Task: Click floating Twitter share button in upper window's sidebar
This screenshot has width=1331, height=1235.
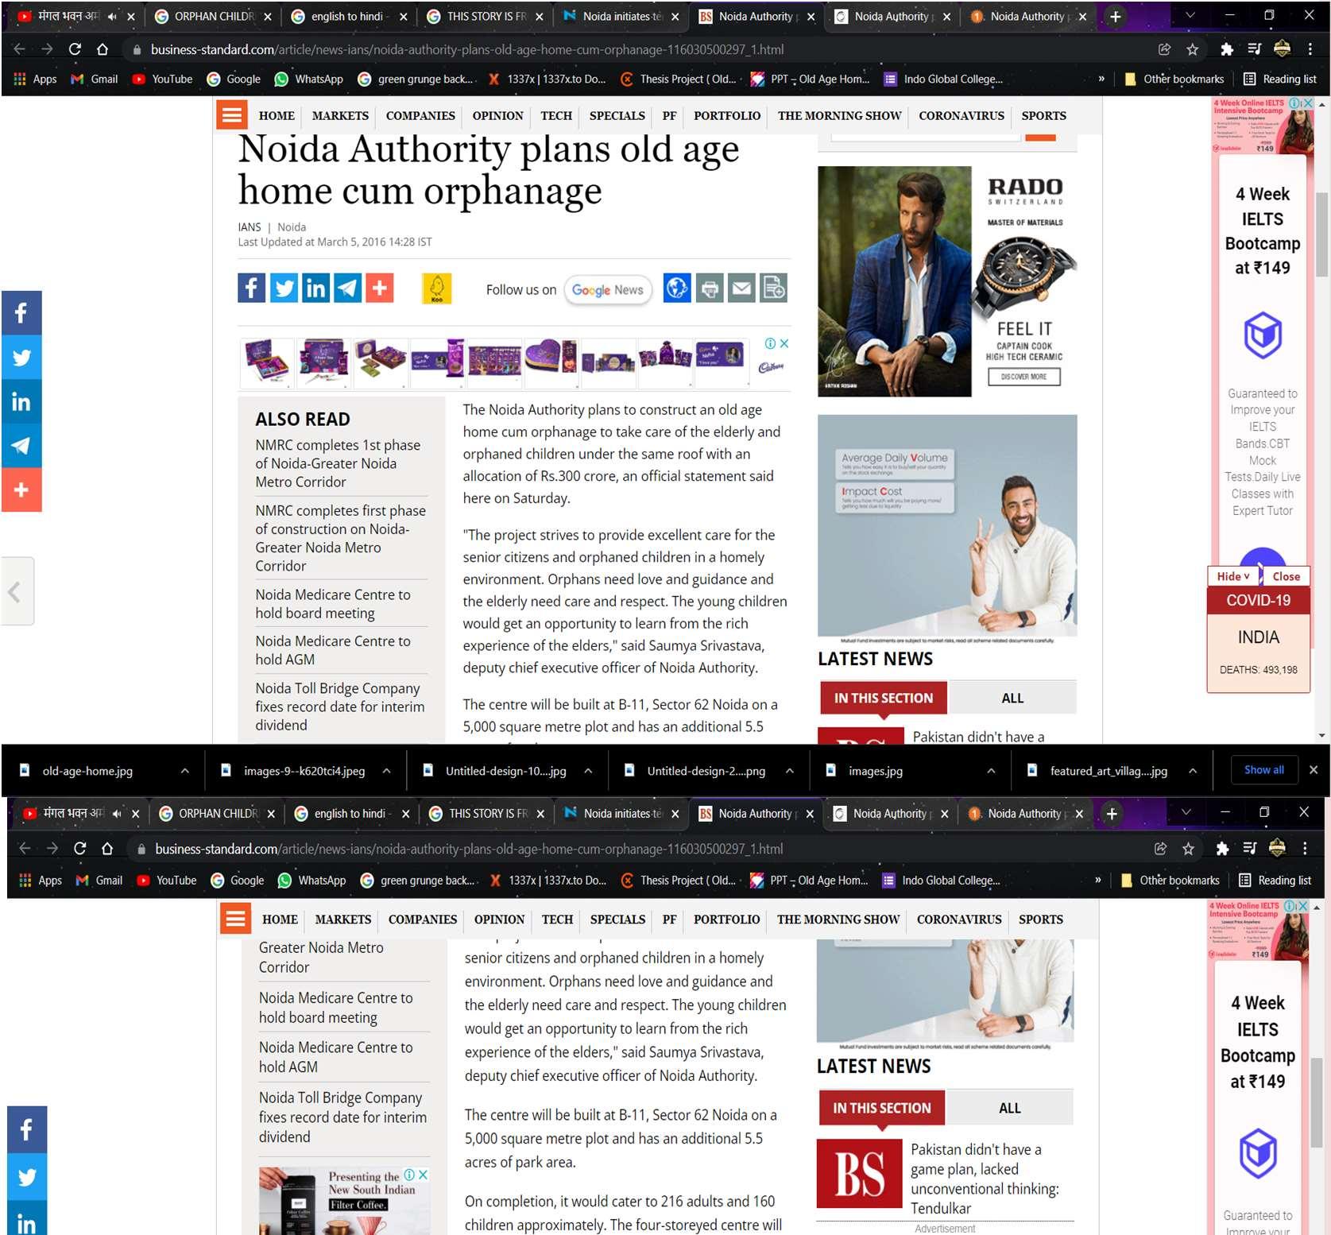Action: (21, 357)
